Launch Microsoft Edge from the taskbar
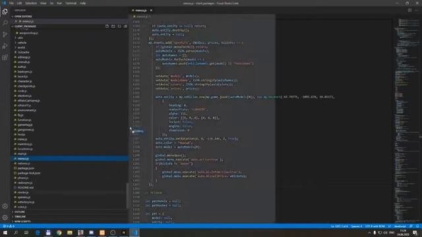Viewport: 422px width, 237px height. (x=38, y=232)
